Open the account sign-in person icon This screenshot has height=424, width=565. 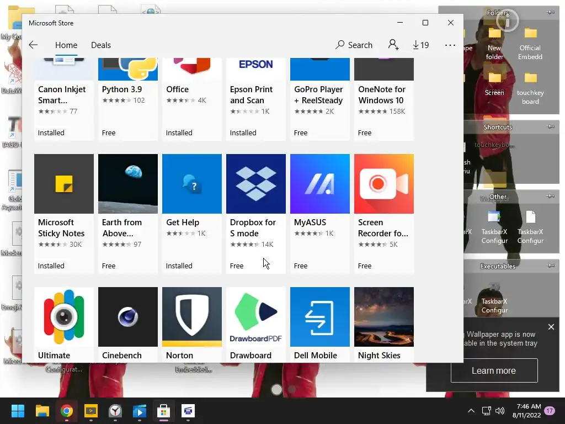pyautogui.click(x=393, y=45)
